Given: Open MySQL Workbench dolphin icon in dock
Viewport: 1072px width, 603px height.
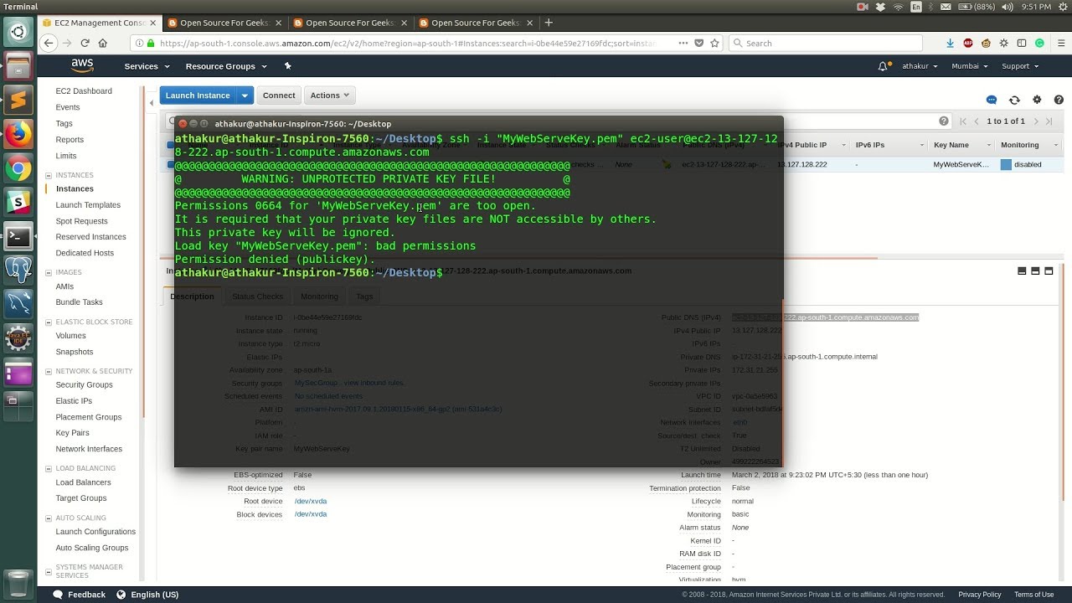Looking at the screenshot, I should (18, 304).
